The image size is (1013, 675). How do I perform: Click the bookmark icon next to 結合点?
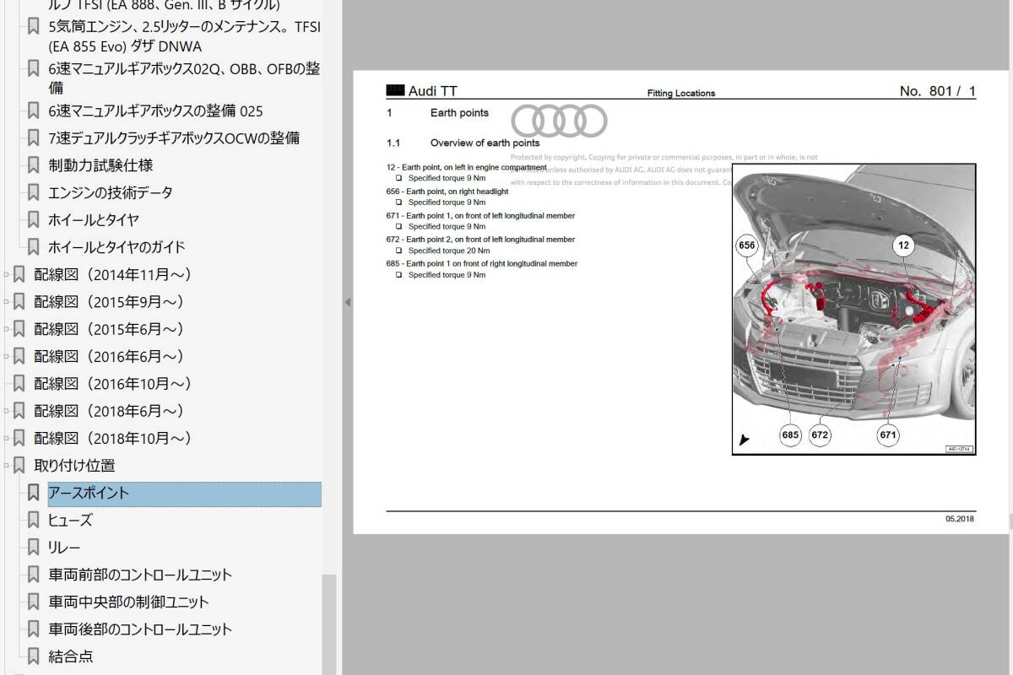coord(33,656)
